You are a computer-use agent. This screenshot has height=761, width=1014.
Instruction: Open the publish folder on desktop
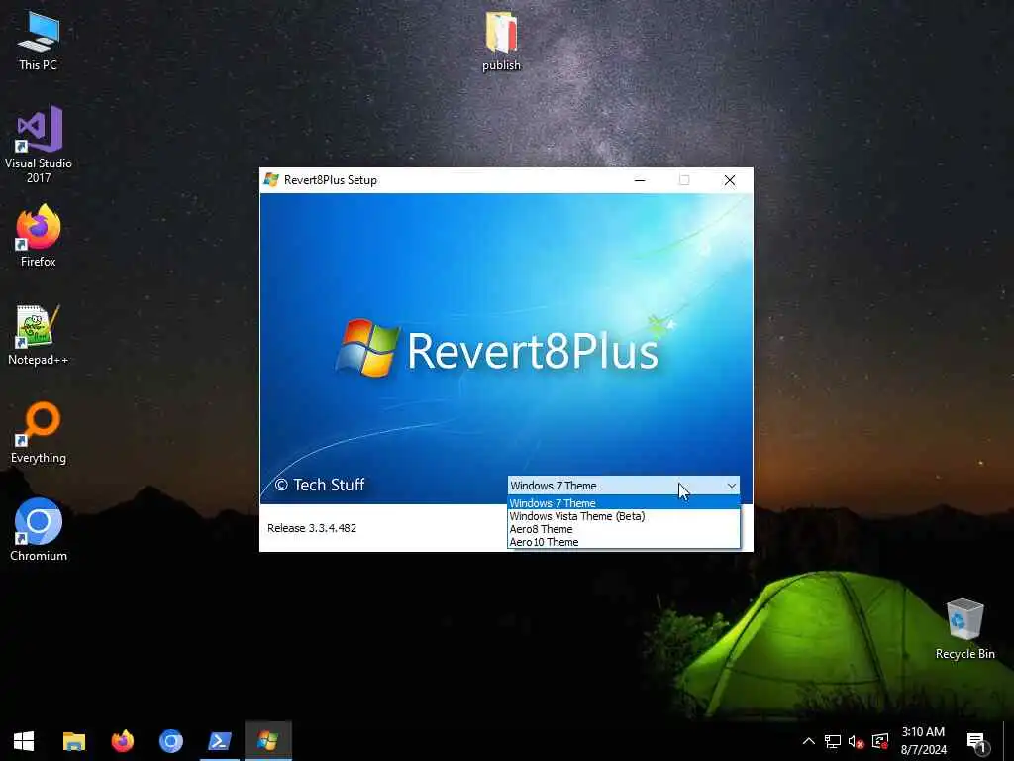pyautogui.click(x=501, y=42)
